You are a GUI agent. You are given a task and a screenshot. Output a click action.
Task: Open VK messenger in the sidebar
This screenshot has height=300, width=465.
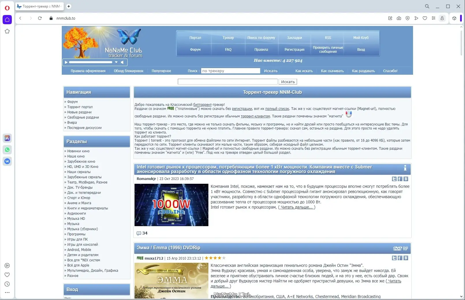7,161
